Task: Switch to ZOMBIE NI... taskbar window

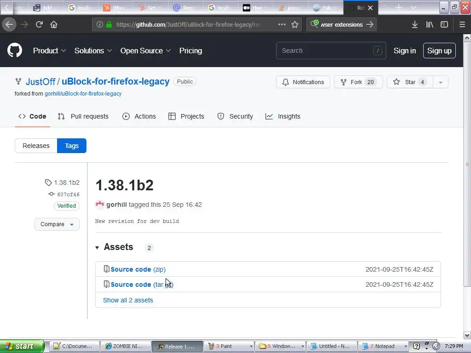Action: 126,346
